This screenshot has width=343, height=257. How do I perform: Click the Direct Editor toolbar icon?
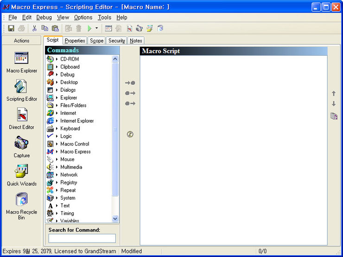point(129,28)
